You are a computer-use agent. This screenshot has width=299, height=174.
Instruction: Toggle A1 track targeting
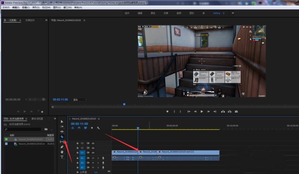coord(82,158)
